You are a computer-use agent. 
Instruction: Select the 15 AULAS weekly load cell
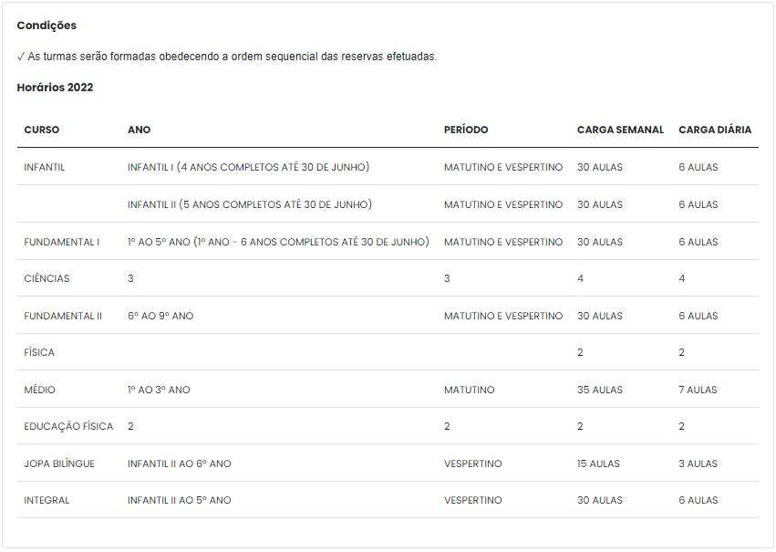pos(598,463)
